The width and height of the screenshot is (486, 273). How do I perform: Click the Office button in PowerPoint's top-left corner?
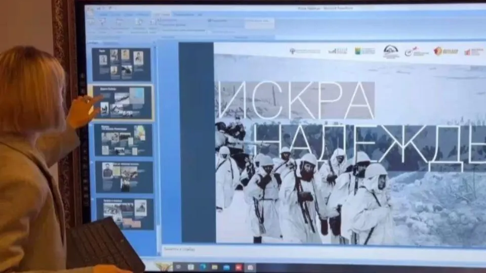(x=91, y=11)
